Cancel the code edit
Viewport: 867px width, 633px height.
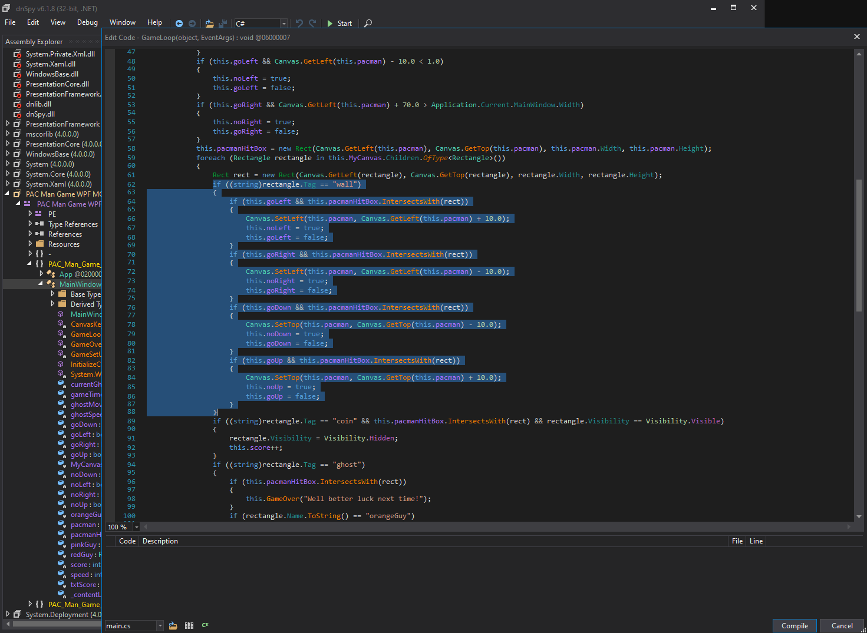[842, 625]
